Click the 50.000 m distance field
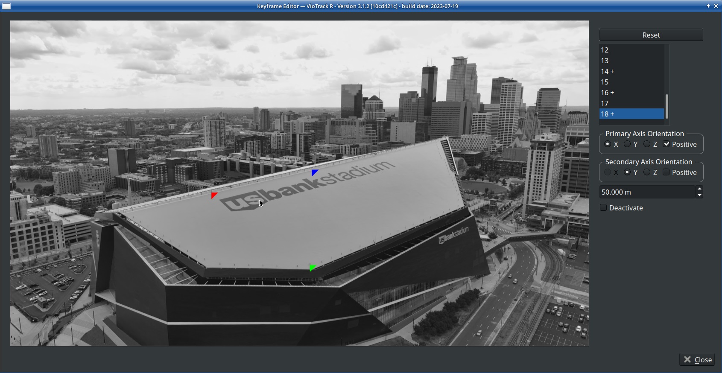This screenshot has height=373, width=722. pyautogui.click(x=647, y=192)
